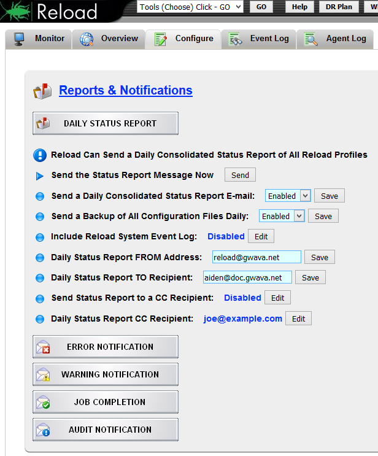Click the red X envelope icon for Error Notification
Image resolution: width=378 pixels, height=456 pixels.
point(43,347)
